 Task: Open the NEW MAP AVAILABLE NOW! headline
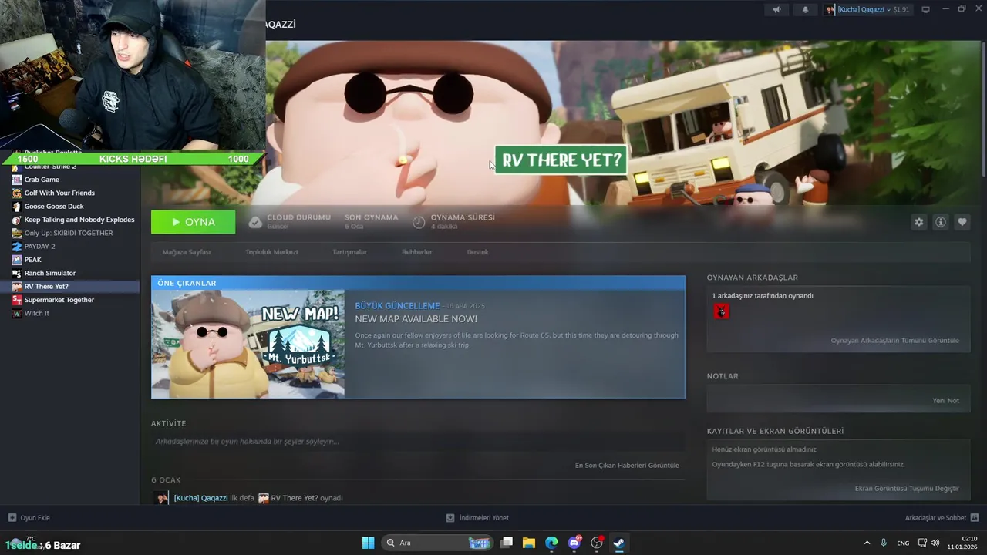pyautogui.click(x=416, y=319)
